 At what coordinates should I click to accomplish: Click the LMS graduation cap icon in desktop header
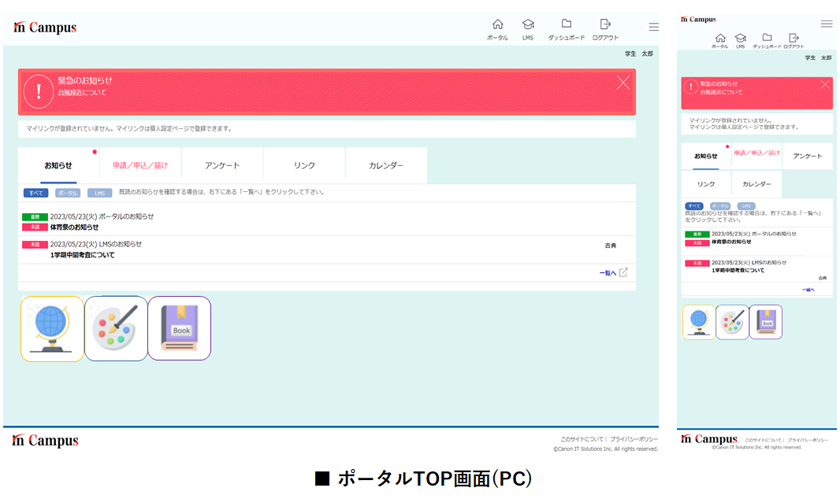pyautogui.click(x=527, y=25)
